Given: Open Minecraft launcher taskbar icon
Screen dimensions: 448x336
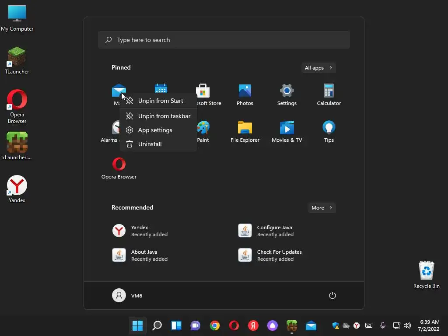Looking at the screenshot, I should (x=292, y=325).
